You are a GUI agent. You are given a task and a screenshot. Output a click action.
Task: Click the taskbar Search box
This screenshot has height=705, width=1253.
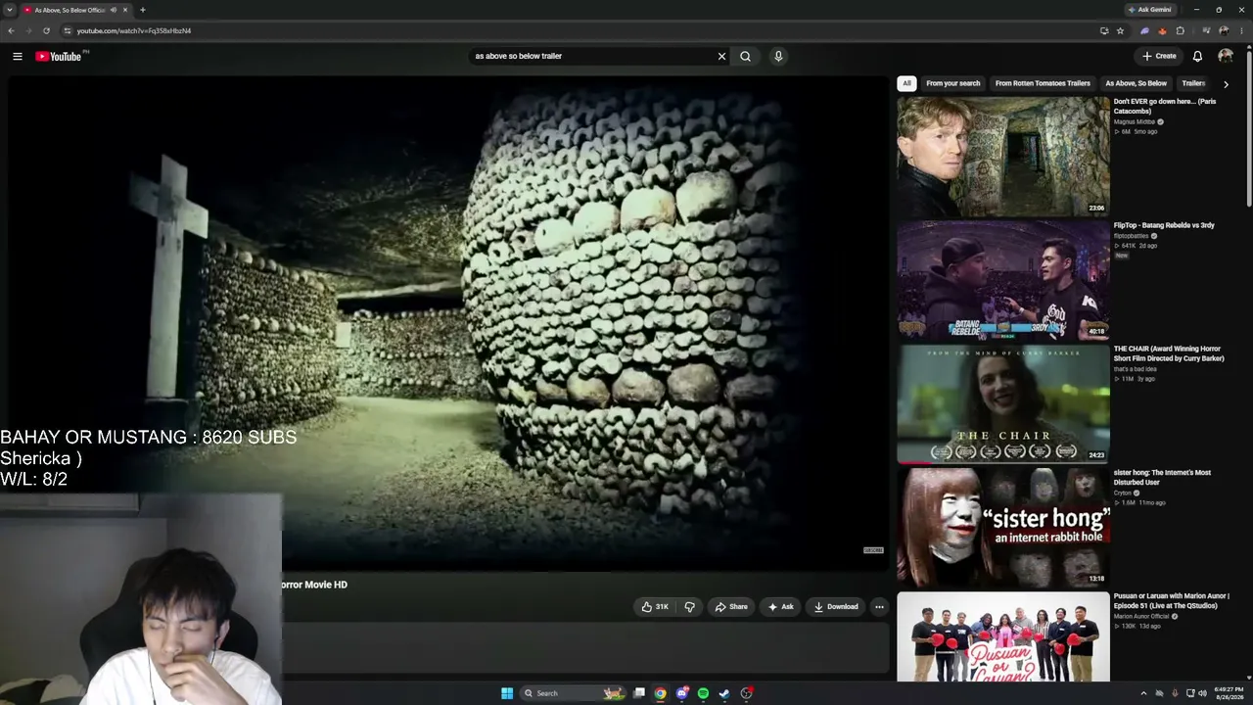click(x=575, y=693)
